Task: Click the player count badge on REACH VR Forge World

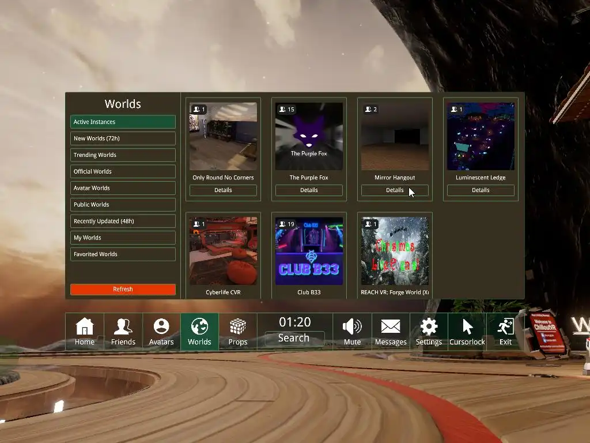Action: point(370,224)
